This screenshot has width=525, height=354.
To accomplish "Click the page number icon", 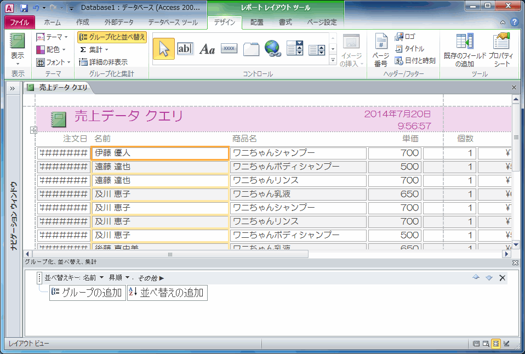I will point(381,50).
